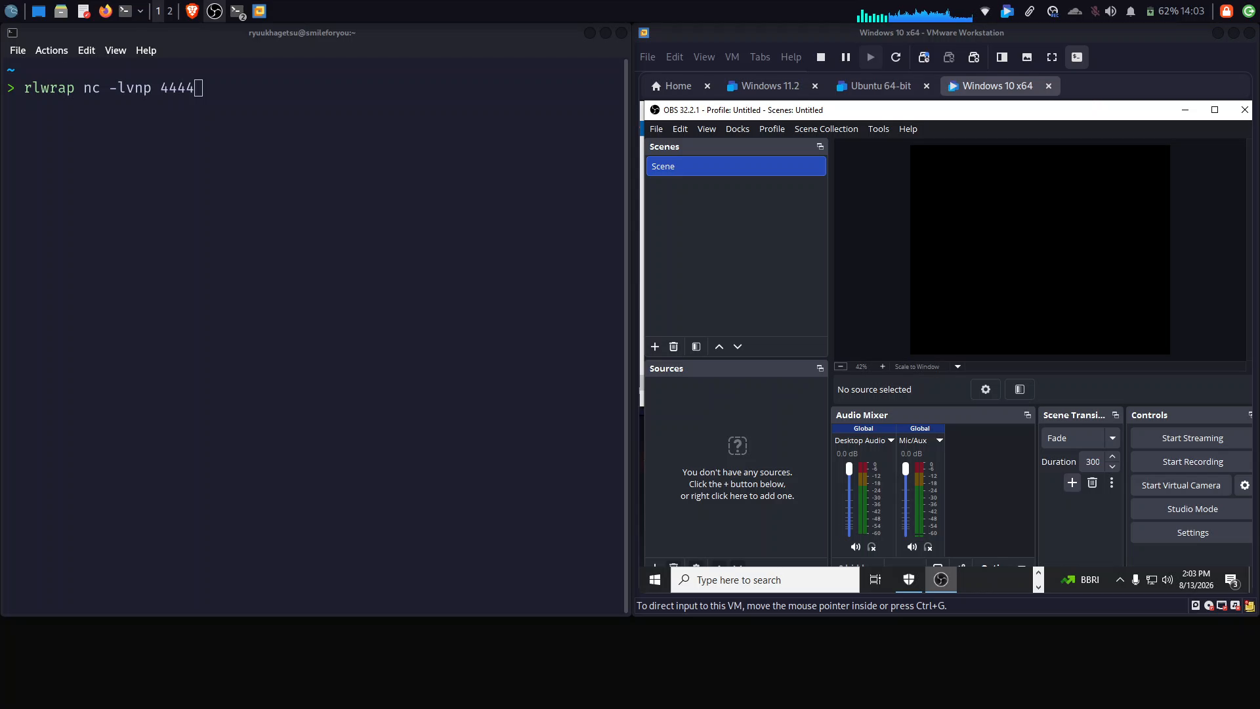Viewport: 1260px width, 709px height.
Task: Remove the transition with trash icon
Action: pyautogui.click(x=1092, y=483)
